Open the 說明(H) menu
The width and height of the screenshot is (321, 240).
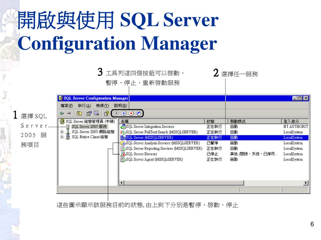coord(121,106)
